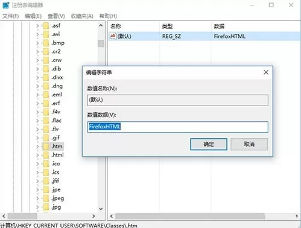The height and width of the screenshot is (228, 301).
Task: Select the .crw folder icon
Action: pos(46,60)
